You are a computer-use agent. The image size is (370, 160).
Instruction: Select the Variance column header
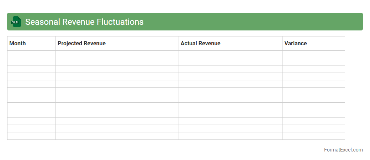[x=295, y=44]
